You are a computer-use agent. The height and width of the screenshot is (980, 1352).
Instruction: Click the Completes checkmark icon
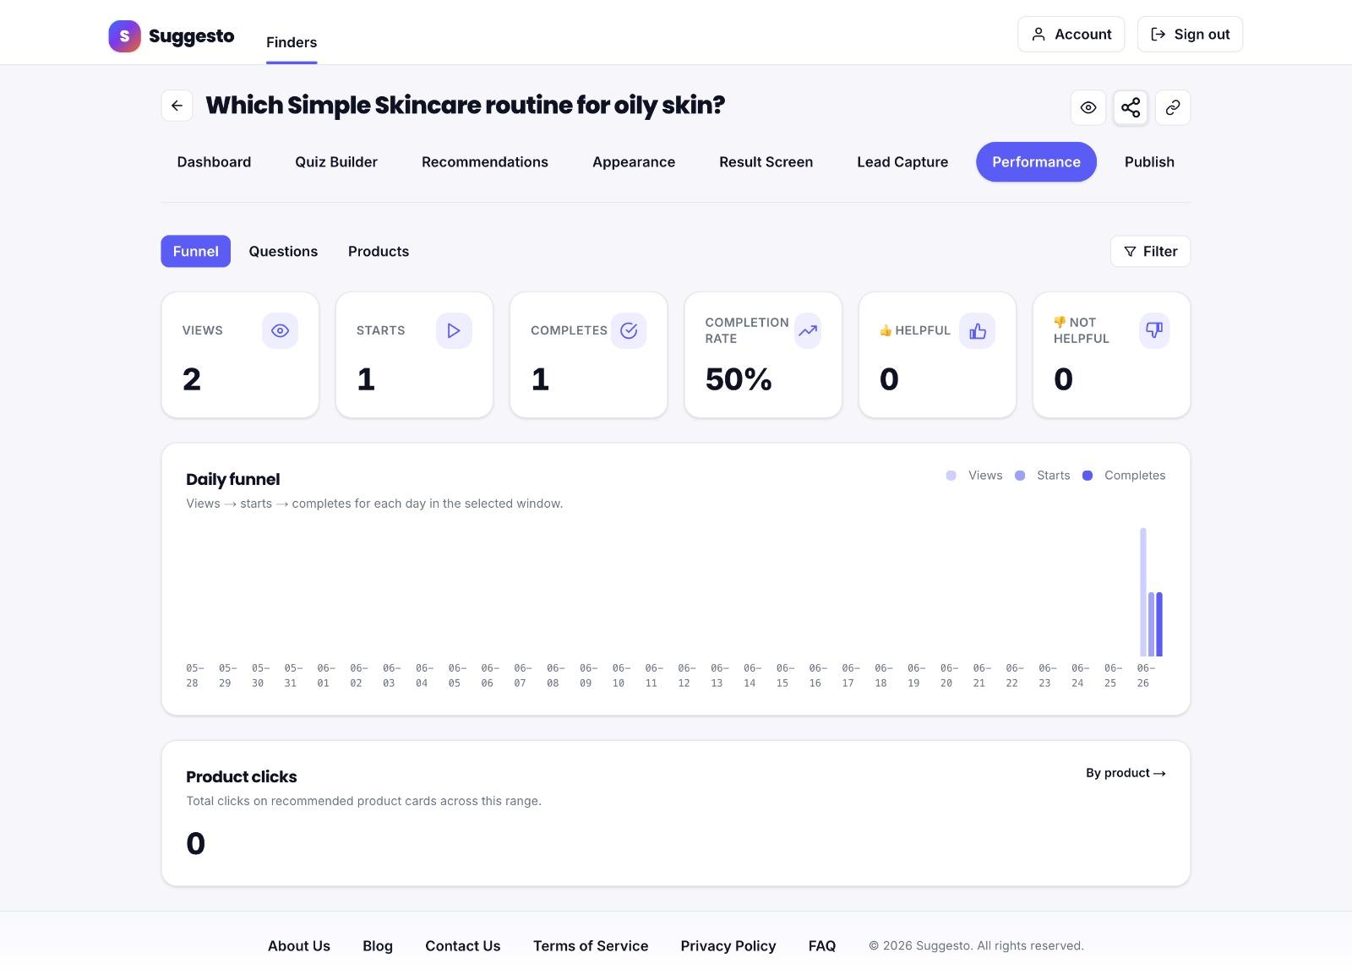629,330
